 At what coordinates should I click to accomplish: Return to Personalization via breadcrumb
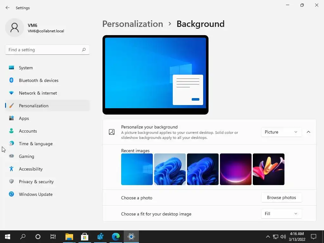pyautogui.click(x=133, y=24)
